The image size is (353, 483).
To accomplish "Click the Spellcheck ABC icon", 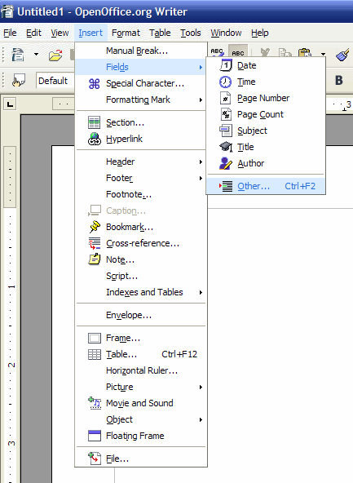I will [x=217, y=52].
